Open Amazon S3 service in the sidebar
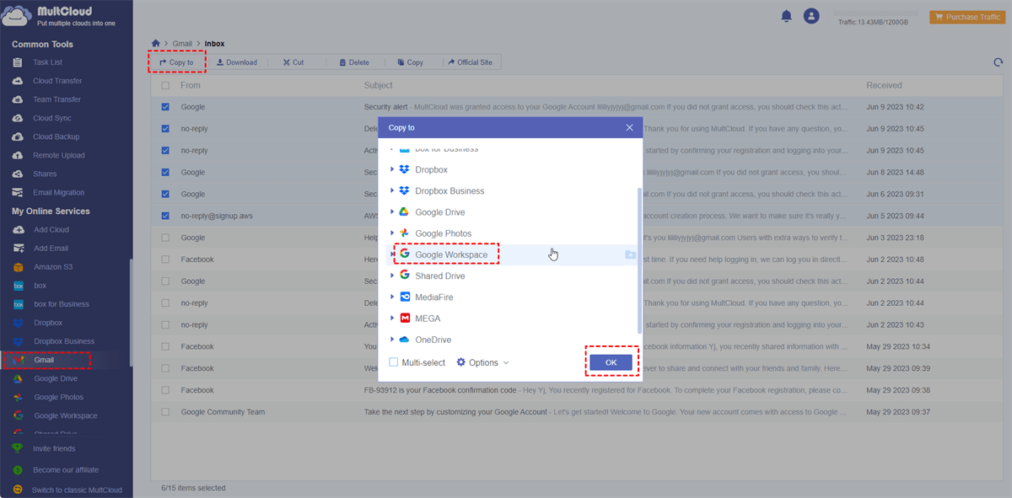This screenshot has width=1012, height=498. point(54,267)
